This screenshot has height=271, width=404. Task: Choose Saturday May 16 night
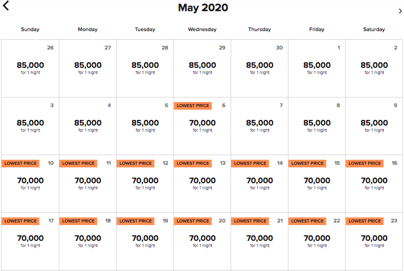374,184
